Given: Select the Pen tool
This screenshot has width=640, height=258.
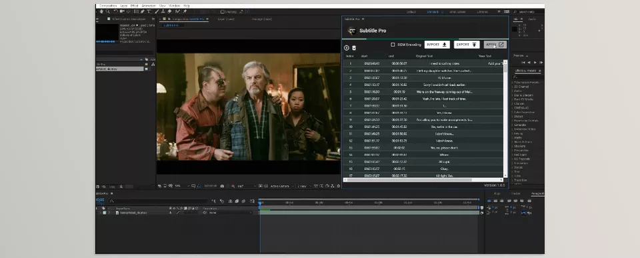Looking at the screenshot, I should pos(143,11).
